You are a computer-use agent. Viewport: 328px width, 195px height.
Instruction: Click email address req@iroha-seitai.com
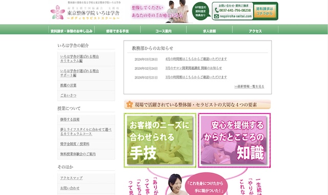click(236, 16)
